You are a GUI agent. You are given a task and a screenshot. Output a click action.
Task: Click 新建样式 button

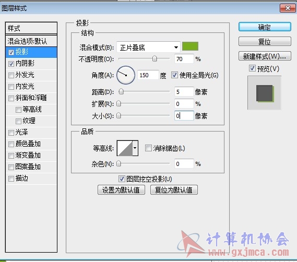pyautogui.click(x=265, y=56)
